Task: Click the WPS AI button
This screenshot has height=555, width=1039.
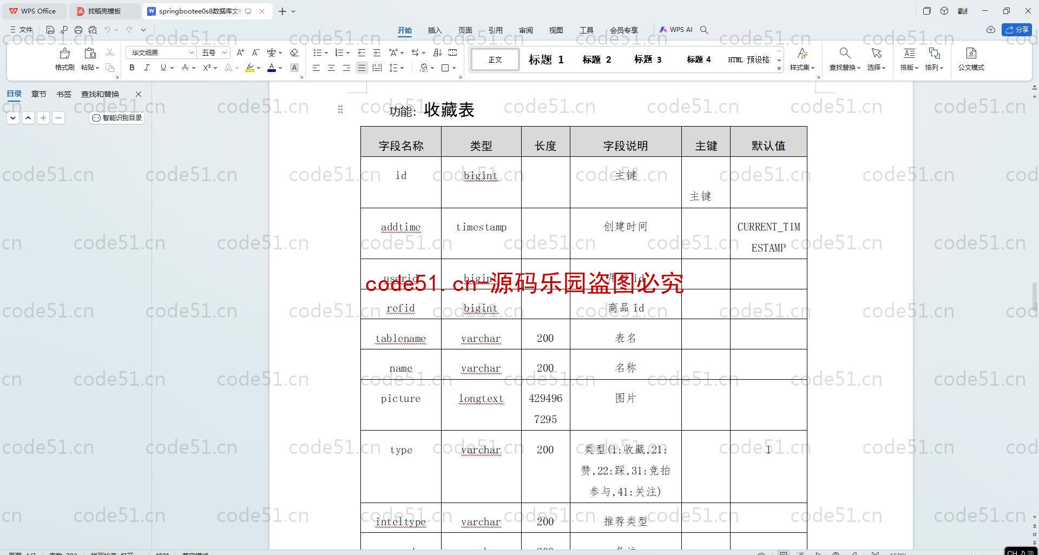Action: (x=676, y=30)
